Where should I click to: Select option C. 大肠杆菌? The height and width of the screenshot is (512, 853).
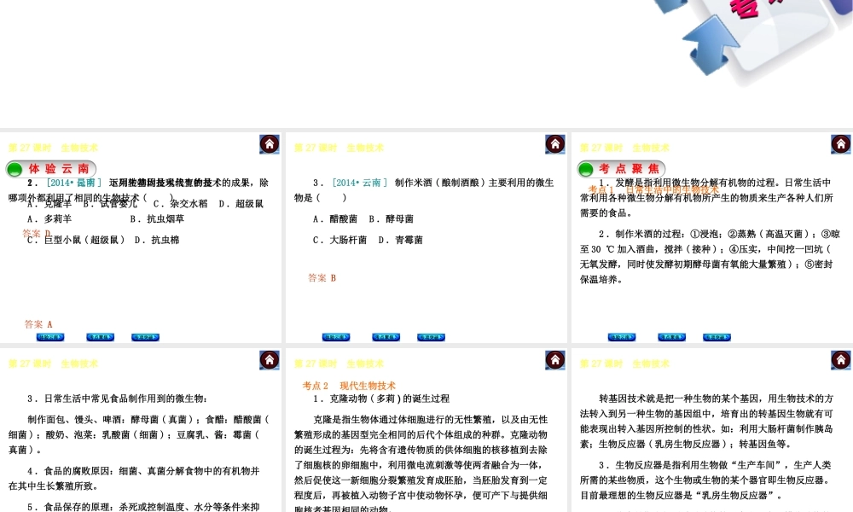(x=340, y=240)
